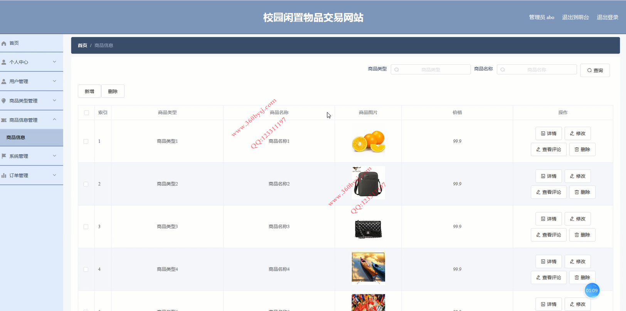This screenshot has height=311, width=626.
Task: Expand the 订单管理 menu chevron
Action: click(x=54, y=175)
